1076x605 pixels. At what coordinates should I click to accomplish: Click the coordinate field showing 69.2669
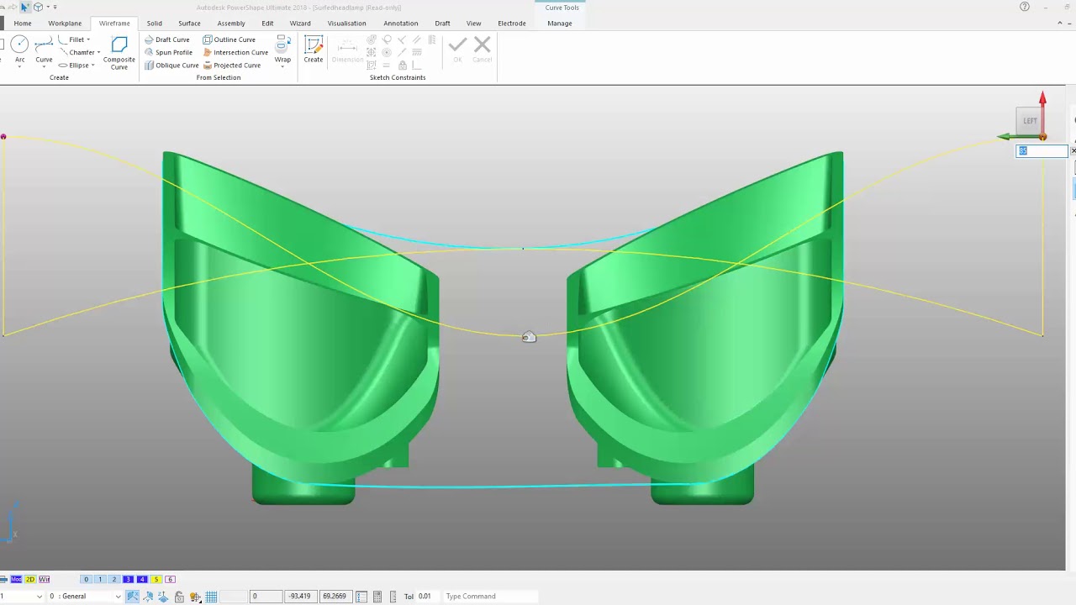click(x=335, y=597)
